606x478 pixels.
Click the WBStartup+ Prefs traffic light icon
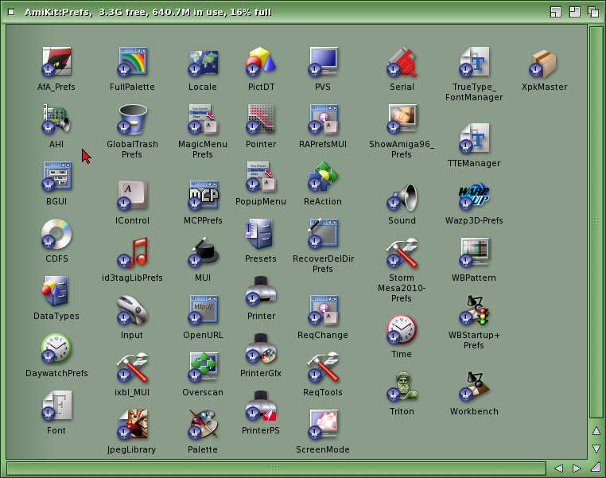pos(474,309)
